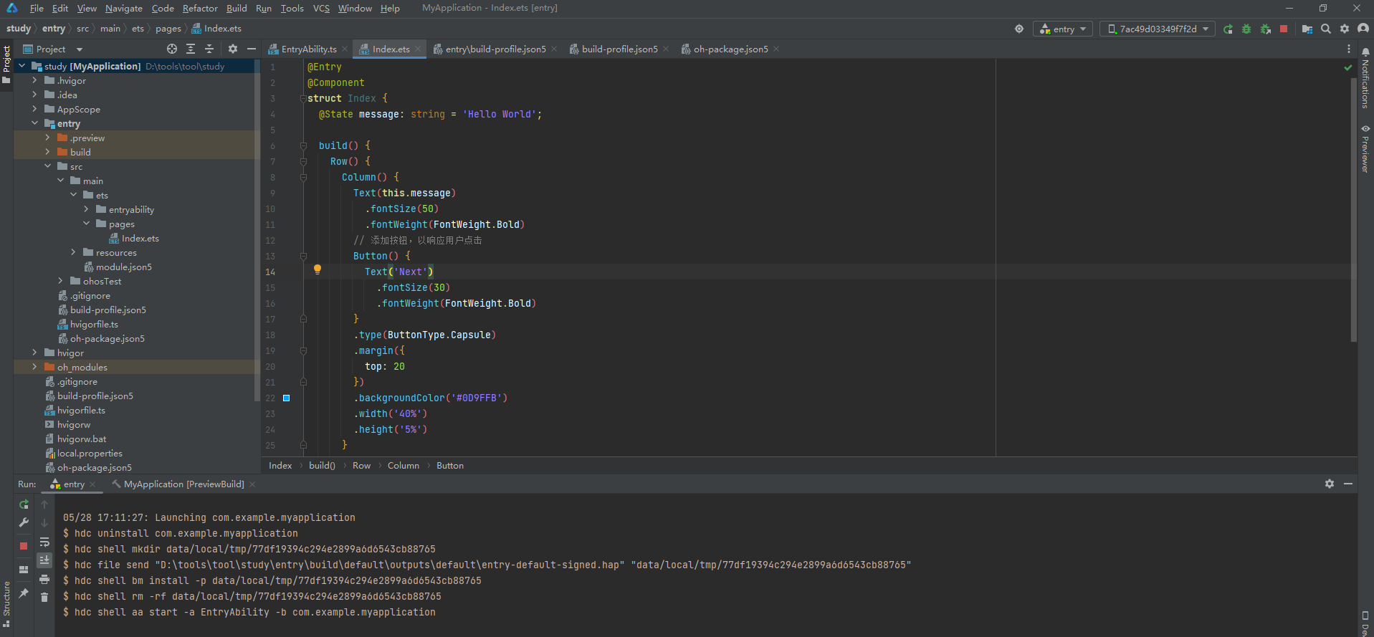Select opened file in Project tree
1374x637 pixels.
point(172,49)
